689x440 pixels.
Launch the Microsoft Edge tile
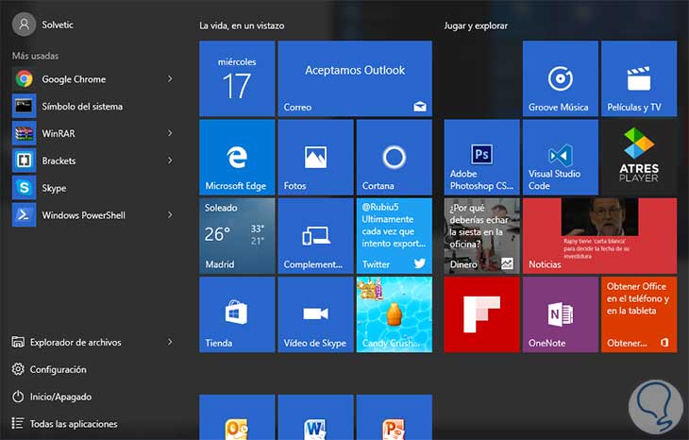coord(237,158)
